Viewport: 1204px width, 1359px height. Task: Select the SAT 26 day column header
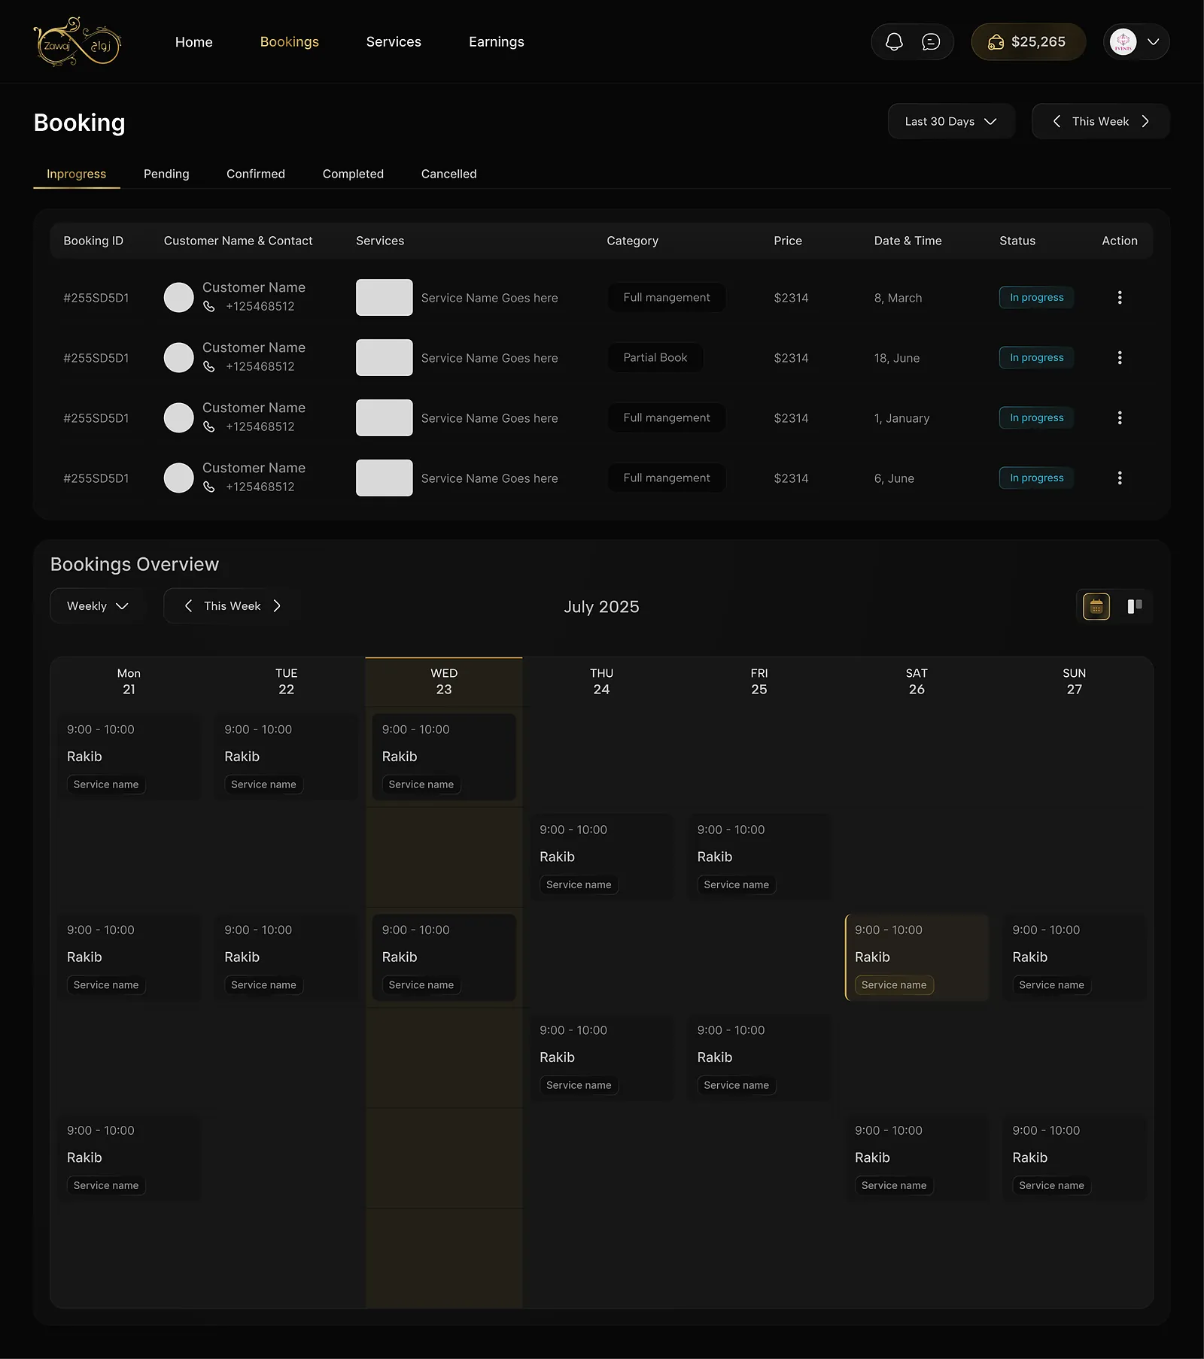[x=917, y=681]
